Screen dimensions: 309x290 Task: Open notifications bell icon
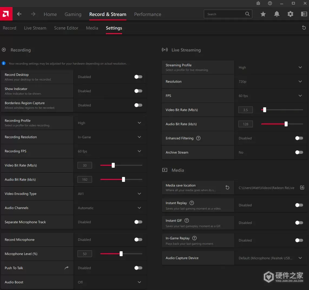[x=277, y=14]
